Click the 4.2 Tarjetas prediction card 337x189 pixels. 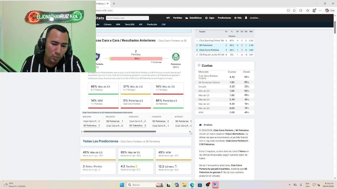click(x=136, y=168)
